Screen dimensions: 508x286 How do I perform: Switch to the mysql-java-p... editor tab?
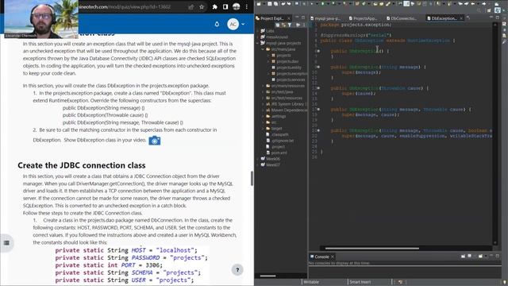click(x=325, y=18)
